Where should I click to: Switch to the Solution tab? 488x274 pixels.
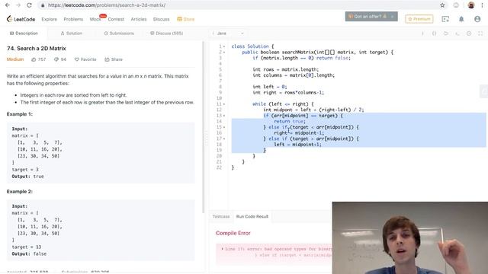point(71,33)
